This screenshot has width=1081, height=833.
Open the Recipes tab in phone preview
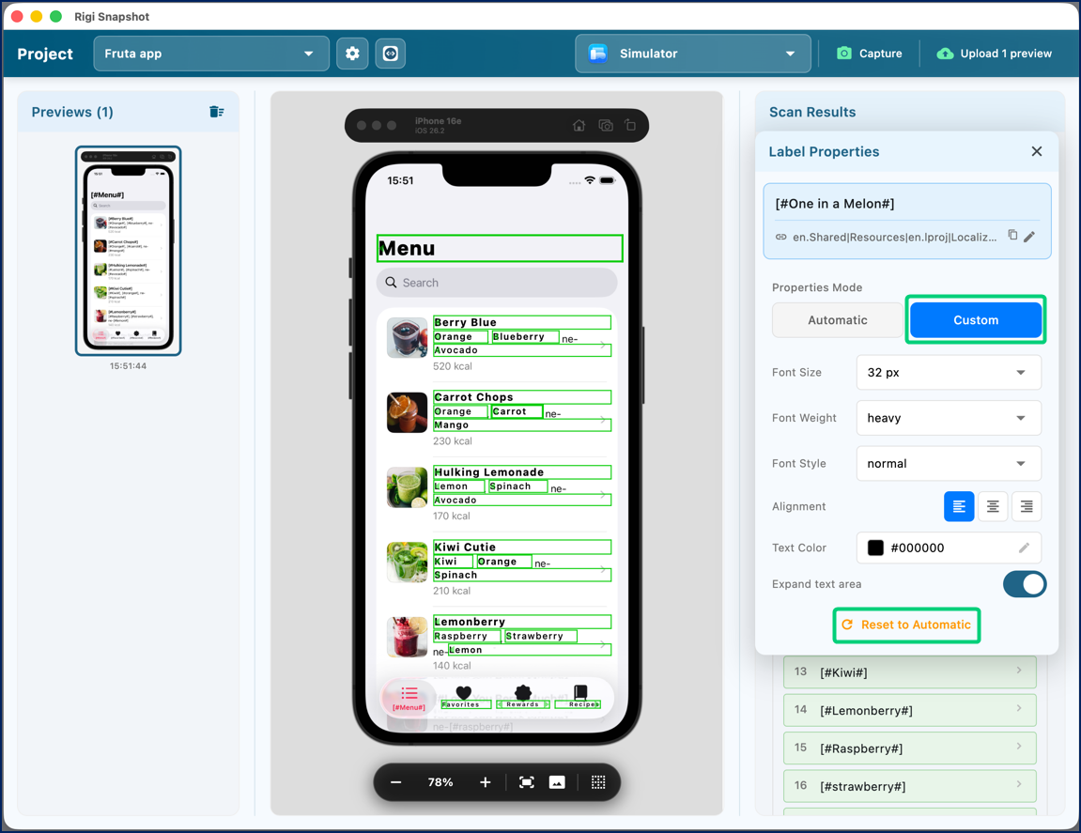point(580,697)
